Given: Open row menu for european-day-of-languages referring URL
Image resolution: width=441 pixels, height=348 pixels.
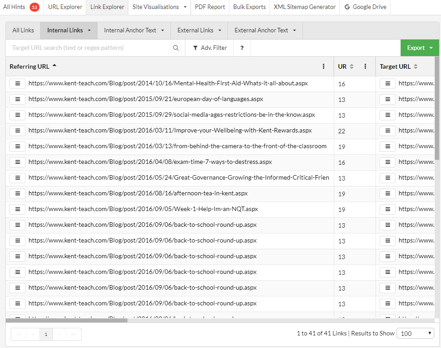Looking at the screenshot, I should tap(17, 99).
